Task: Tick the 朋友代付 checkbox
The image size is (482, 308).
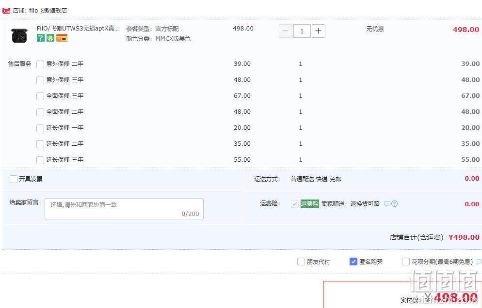Action: (x=301, y=262)
